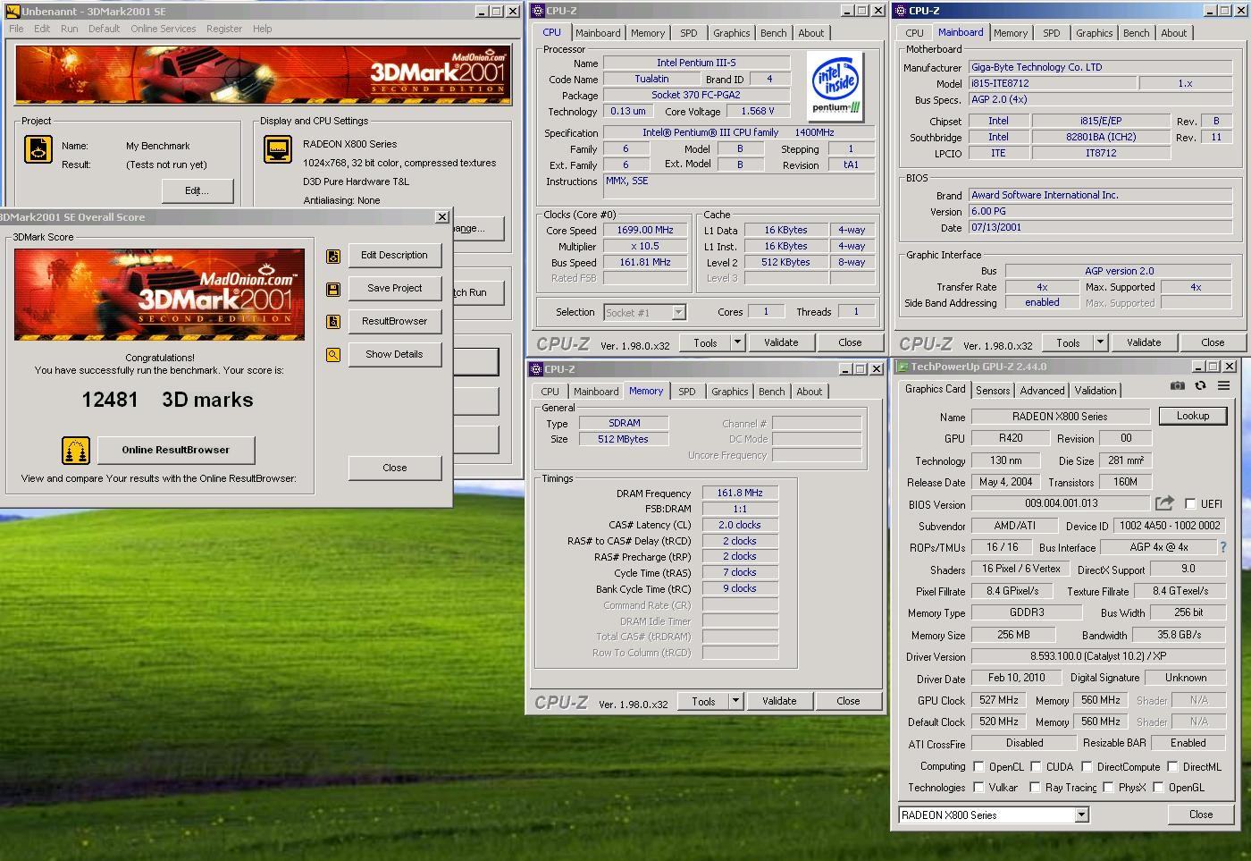Enable the UEFI checkbox
Image resolution: width=1251 pixels, height=861 pixels.
tap(1190, 503)
